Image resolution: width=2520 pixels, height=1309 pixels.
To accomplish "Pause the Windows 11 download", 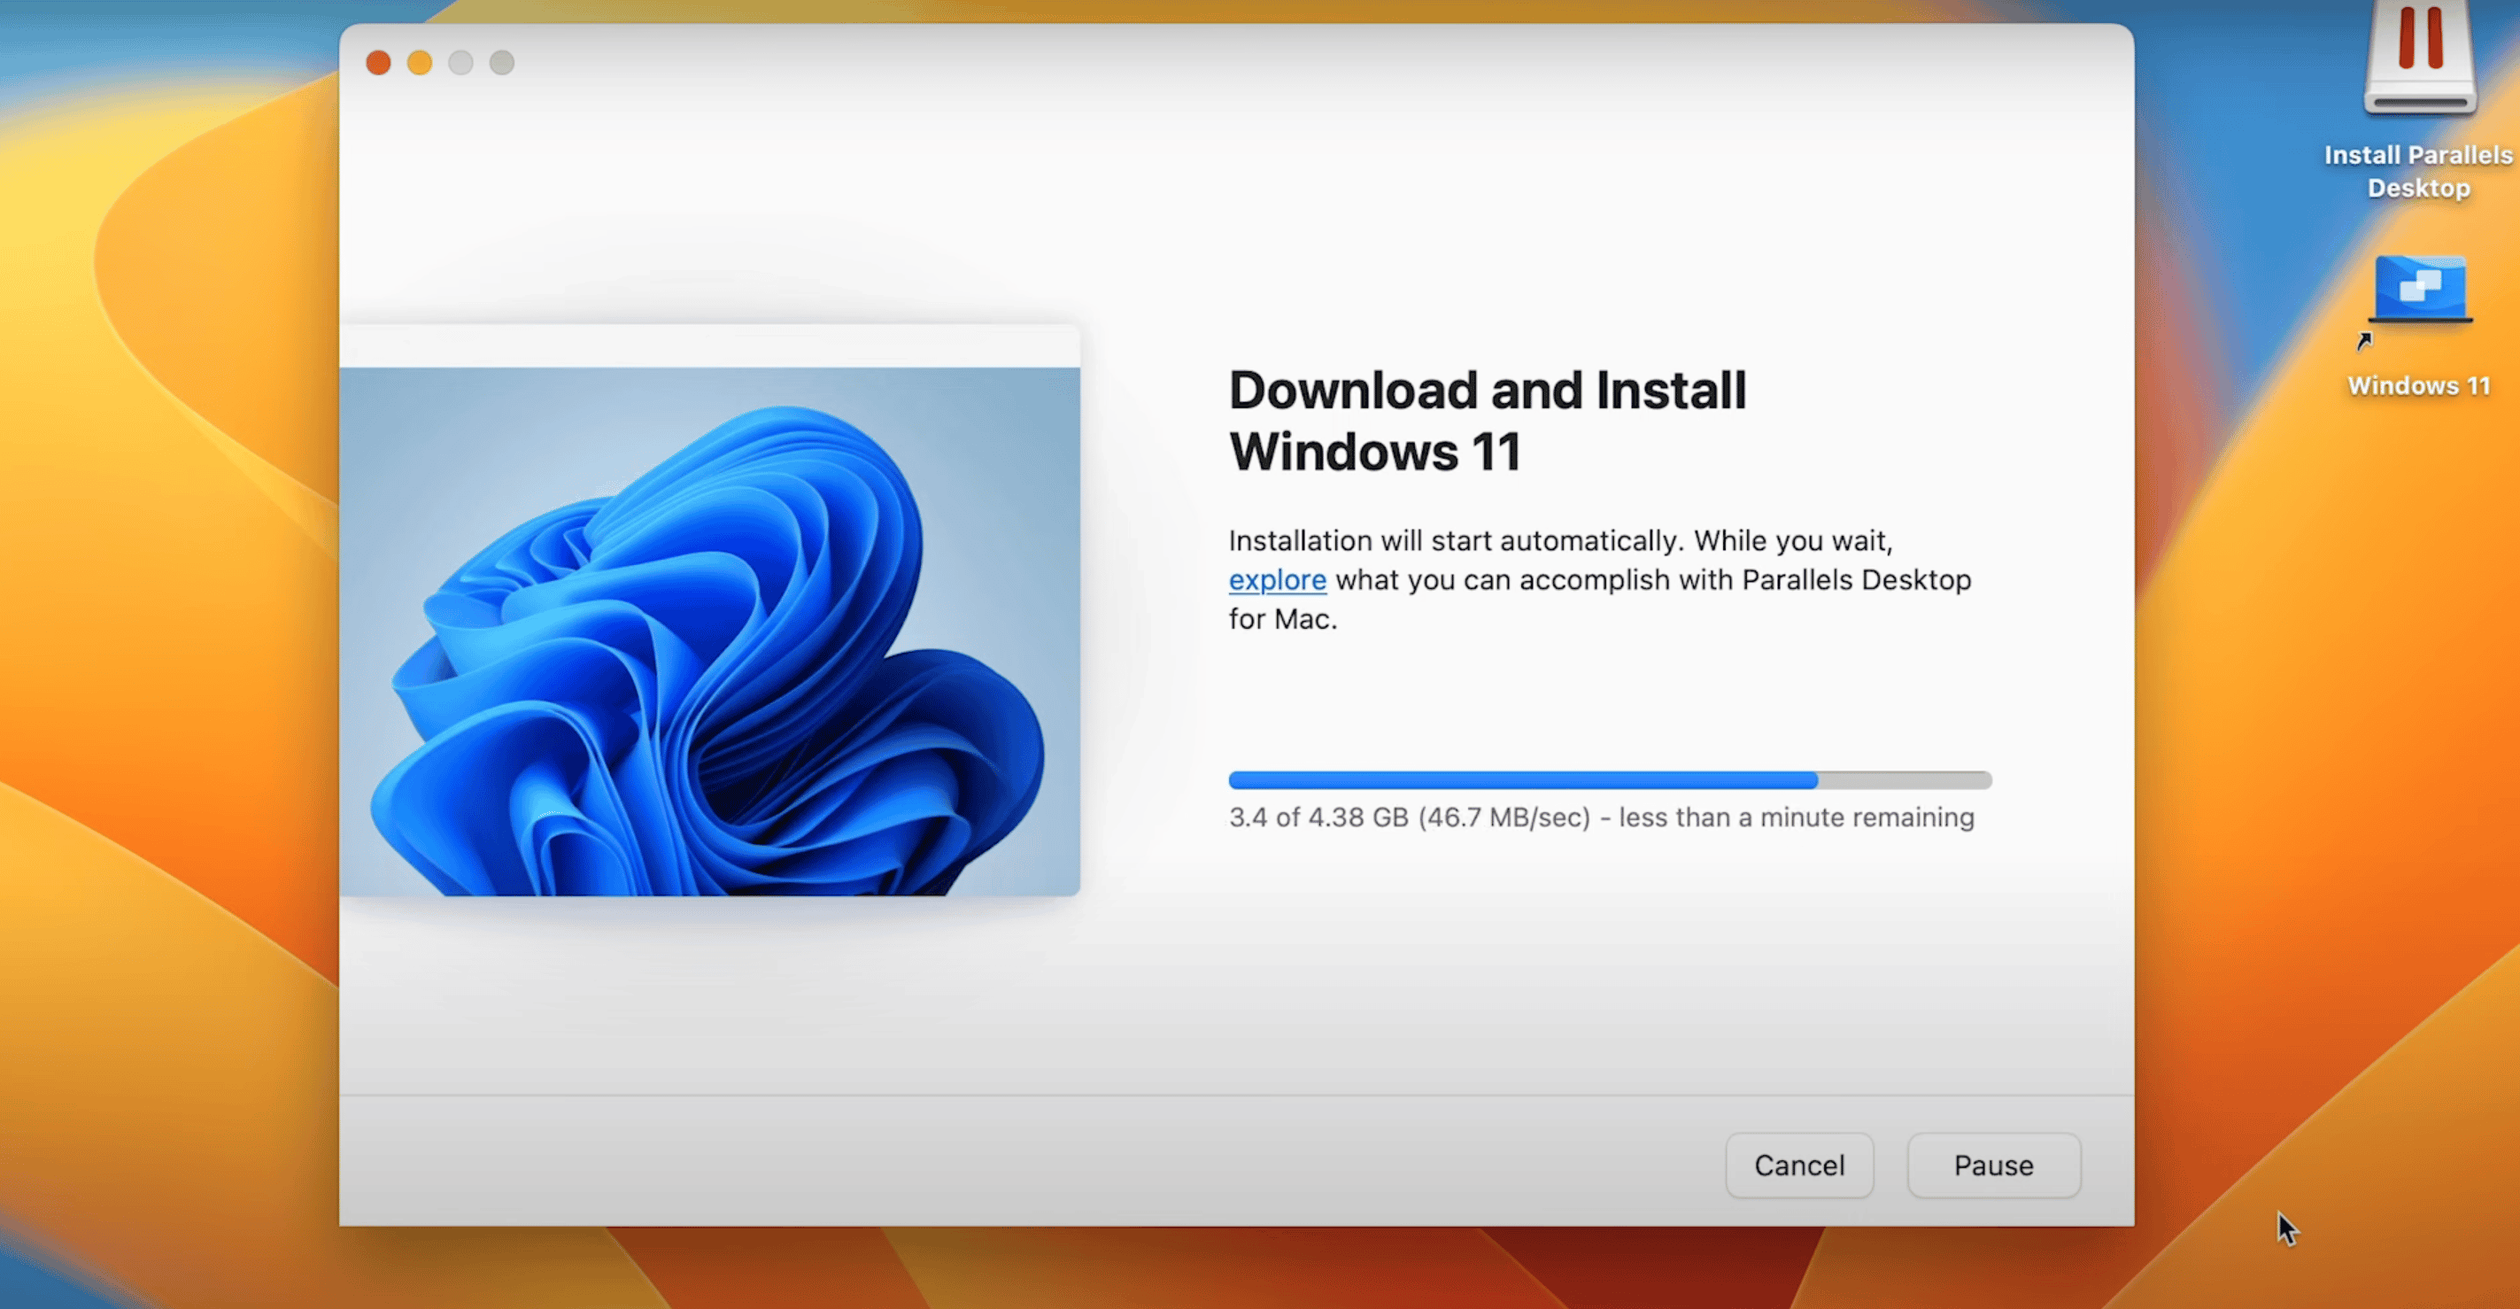I will (x=1993, y=1166).
